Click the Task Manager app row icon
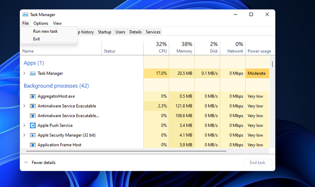 tap(33, 73)
